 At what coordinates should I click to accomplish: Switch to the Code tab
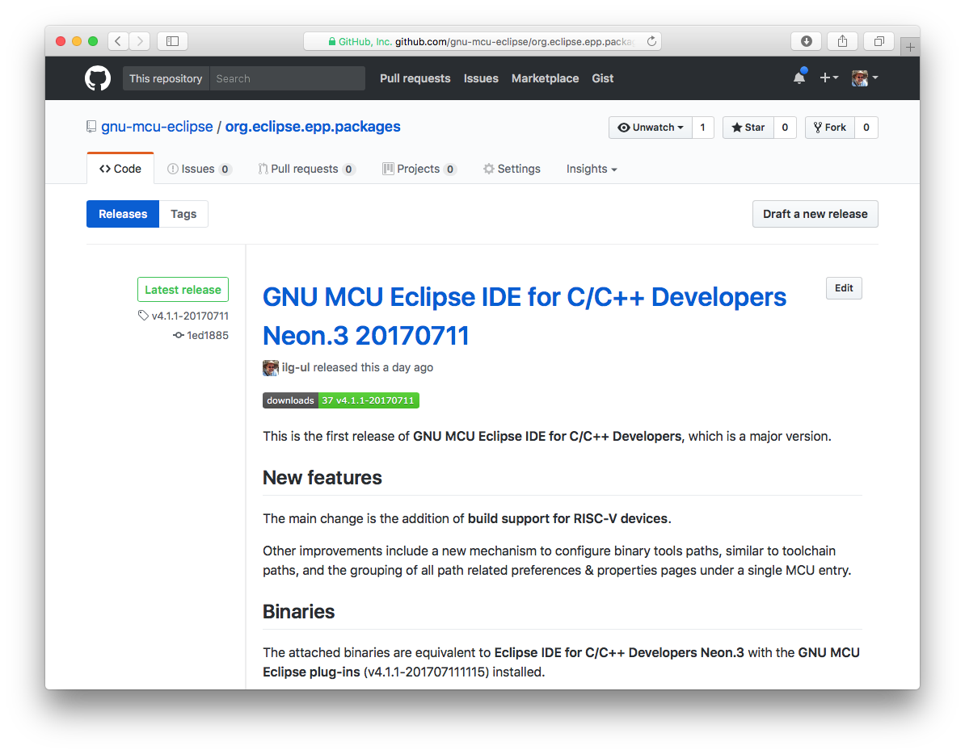(120, 169)
